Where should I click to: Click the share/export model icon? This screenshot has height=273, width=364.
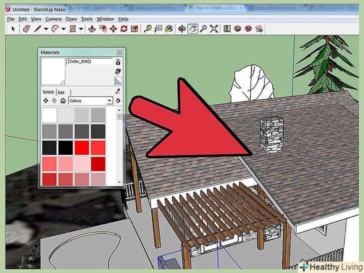[259, 29]
